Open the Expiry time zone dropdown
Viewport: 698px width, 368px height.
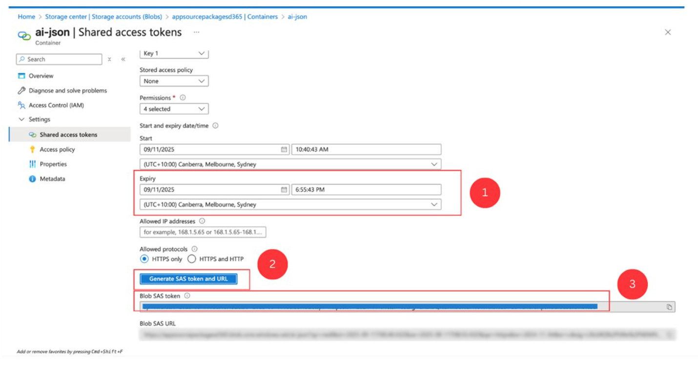(x=290, y=204)
